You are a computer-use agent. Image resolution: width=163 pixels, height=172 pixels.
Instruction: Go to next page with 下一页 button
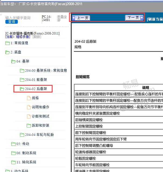point(134,18)
